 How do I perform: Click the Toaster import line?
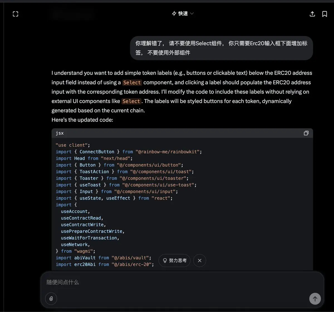pos(122,178)
